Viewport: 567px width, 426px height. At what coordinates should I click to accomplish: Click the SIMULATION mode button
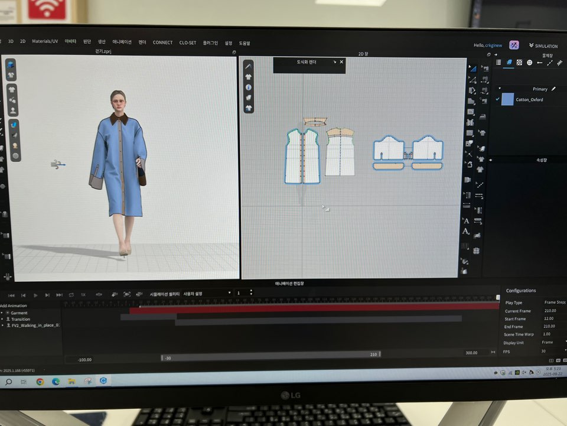pyautogui.click(x=543, y=46)
